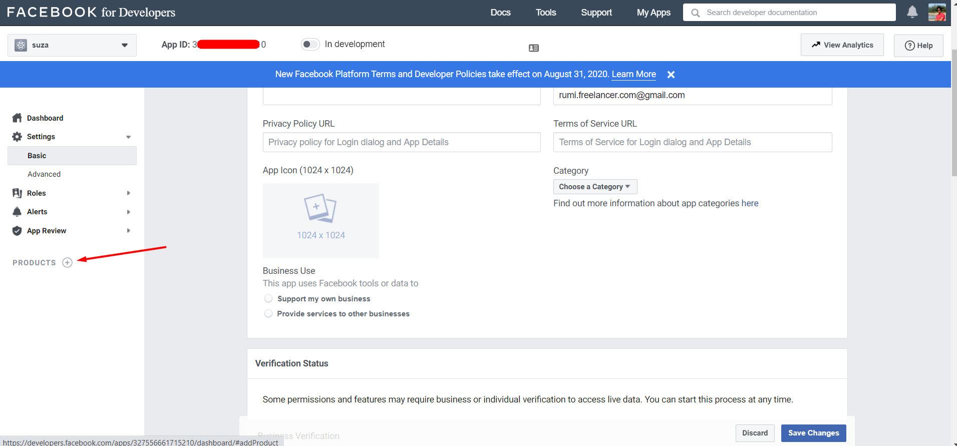Image resolution: width=957 pixels, height=446 pixels.
Task: Focus the Privacy Policy URL field
Action: 402,142
